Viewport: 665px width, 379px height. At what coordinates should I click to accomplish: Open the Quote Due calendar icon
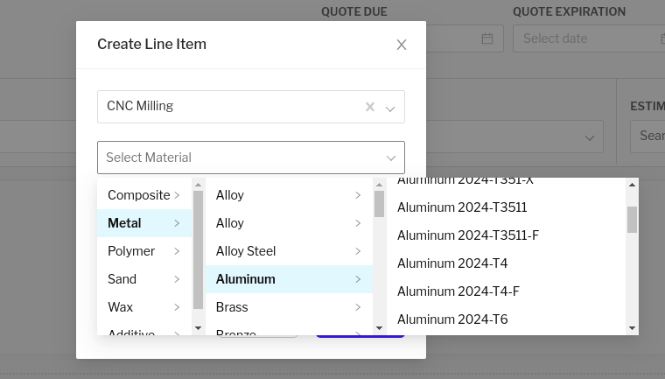[487, 39]
